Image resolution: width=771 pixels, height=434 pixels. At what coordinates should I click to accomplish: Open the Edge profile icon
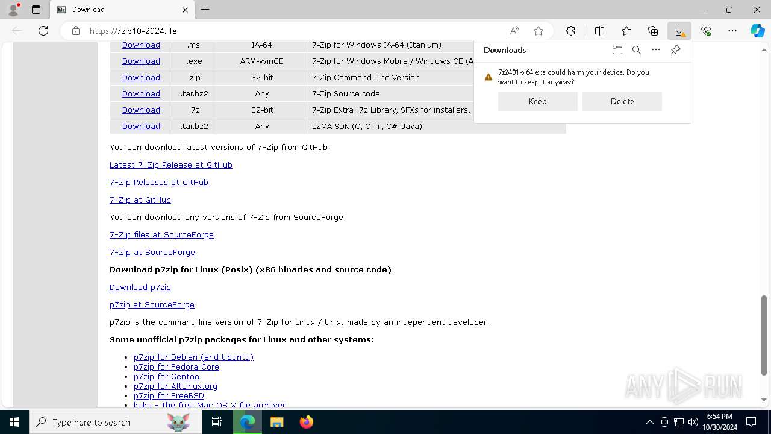click(13, 10)
